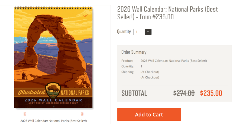Click the bold Quantity label beside the selector
236x124 pixels.
pyautogui.click(x=124, y=32)
